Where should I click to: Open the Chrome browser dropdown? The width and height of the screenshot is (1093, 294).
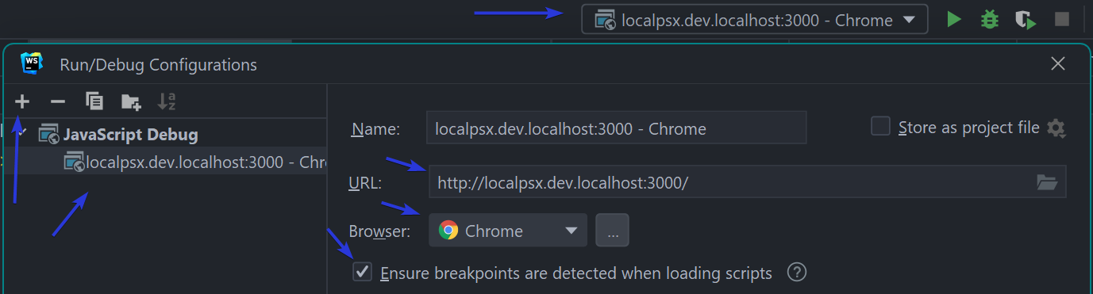(x=508, y=231)
